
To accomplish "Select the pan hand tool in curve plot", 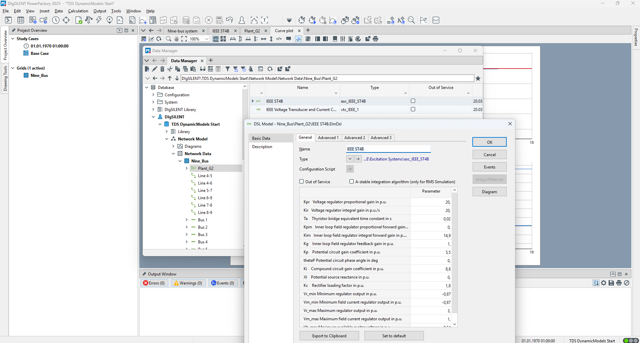I will click(176, 39).
